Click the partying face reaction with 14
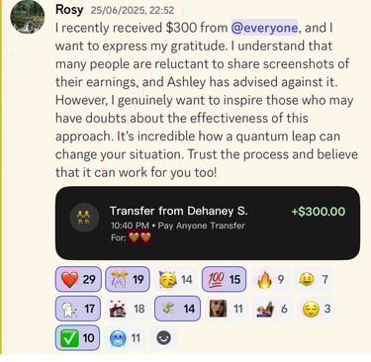Viewport: 371px width, 362px height. 176,279
